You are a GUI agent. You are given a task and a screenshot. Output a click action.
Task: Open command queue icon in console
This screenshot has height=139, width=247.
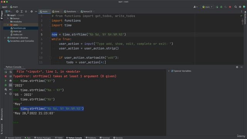point(10,90)
